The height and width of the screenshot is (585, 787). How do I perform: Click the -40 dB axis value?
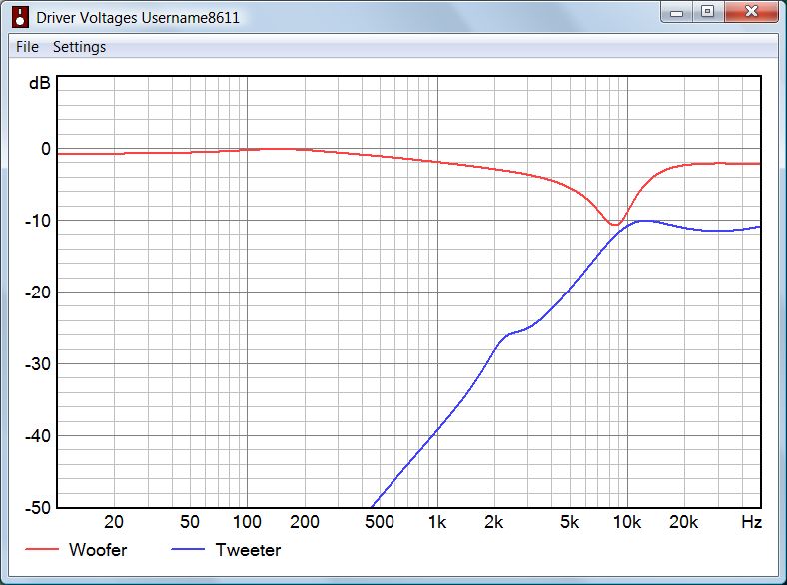coord(38,435)
